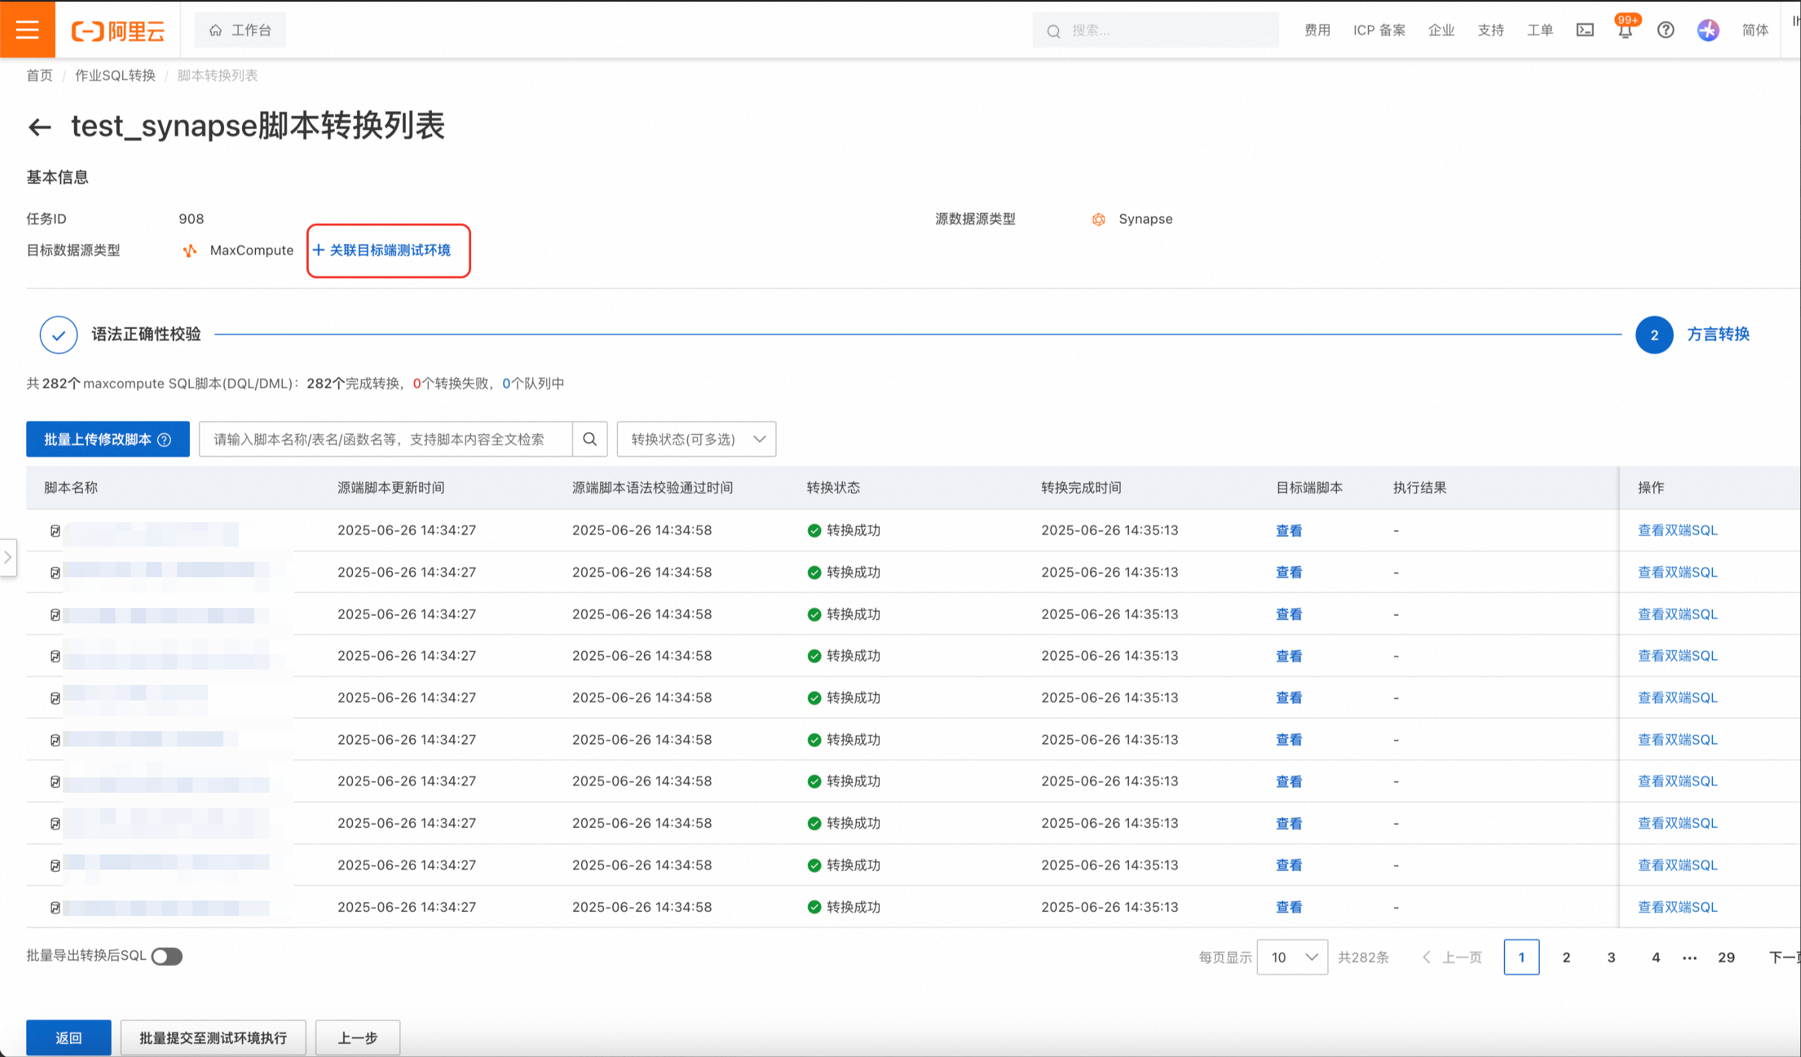This screenshot has width=1801, height=1057.
Task: Open the orange hamburger menu
Action: [27, 30]
